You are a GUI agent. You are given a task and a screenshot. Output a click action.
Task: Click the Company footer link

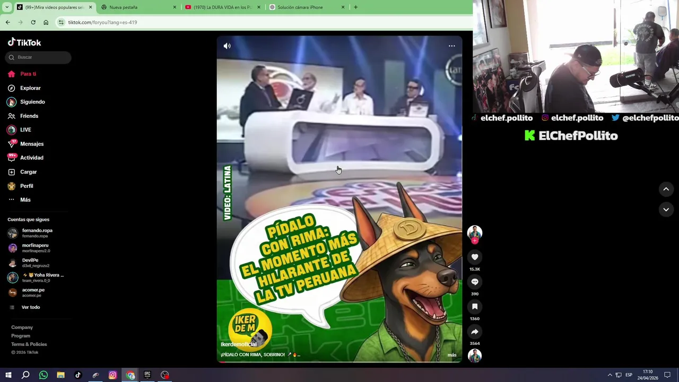tap(22, 327)
